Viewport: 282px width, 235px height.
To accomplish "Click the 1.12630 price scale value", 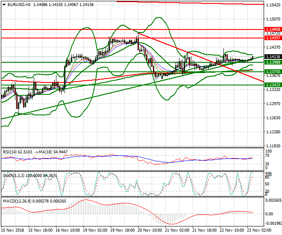I will [273, 118].
